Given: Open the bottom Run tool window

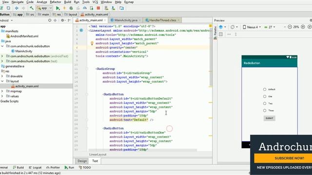Looking at the screenshot, I should point(69,167).
